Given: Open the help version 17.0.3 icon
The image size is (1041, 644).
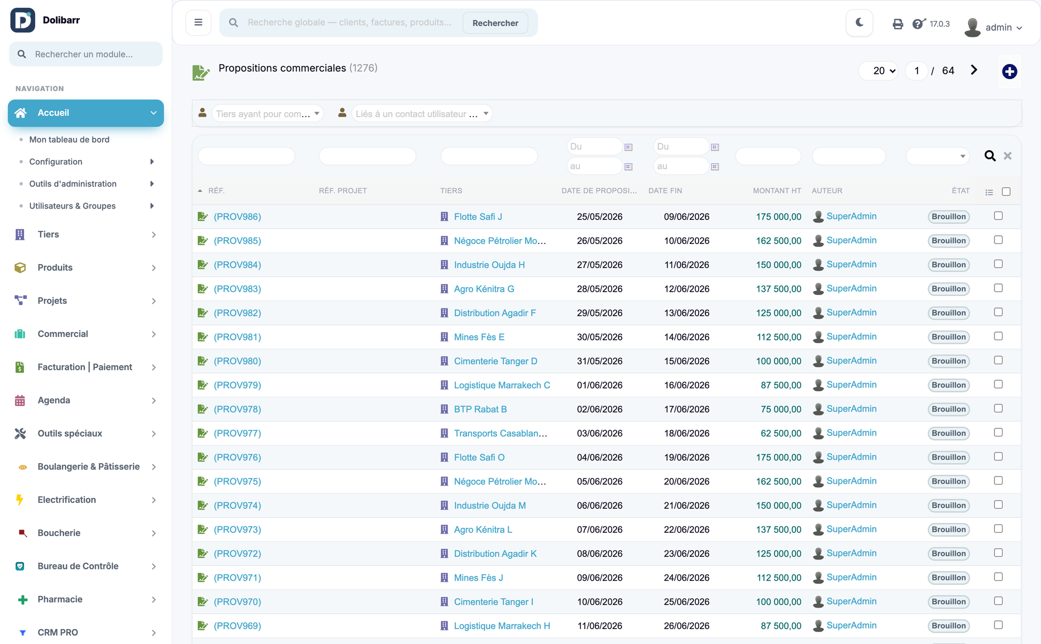Looking at the screenshot, I should 918,24.
